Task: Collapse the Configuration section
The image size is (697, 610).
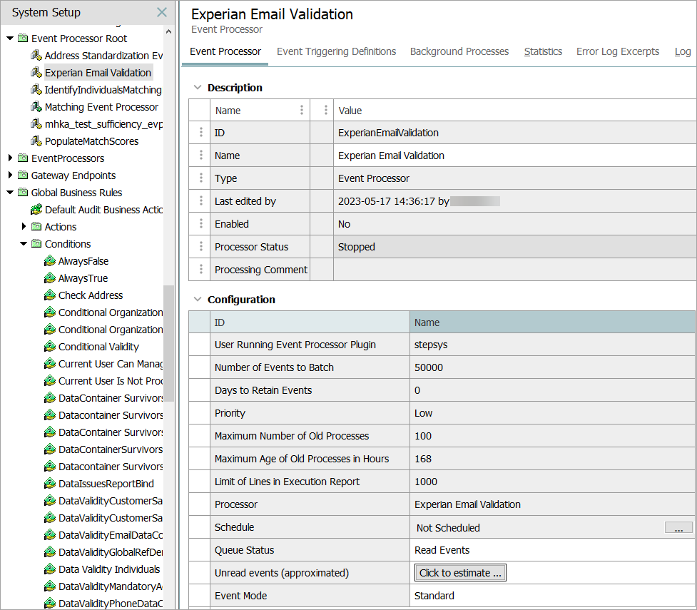Action: point(198,300)
